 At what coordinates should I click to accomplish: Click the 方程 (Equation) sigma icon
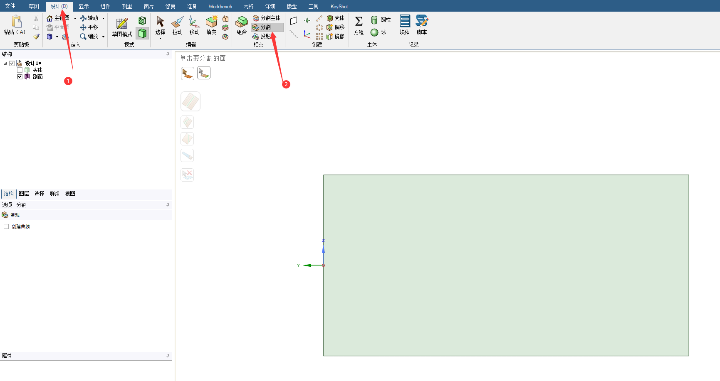[359, 25]
